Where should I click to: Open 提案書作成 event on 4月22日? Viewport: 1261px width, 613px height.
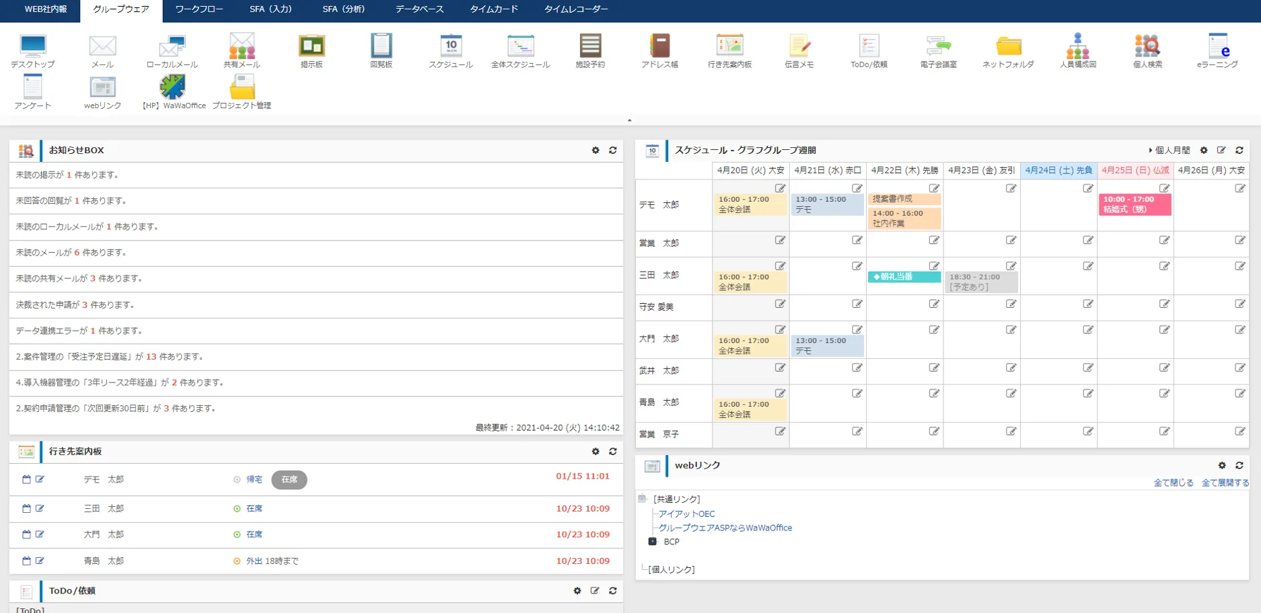pos(904,199)
